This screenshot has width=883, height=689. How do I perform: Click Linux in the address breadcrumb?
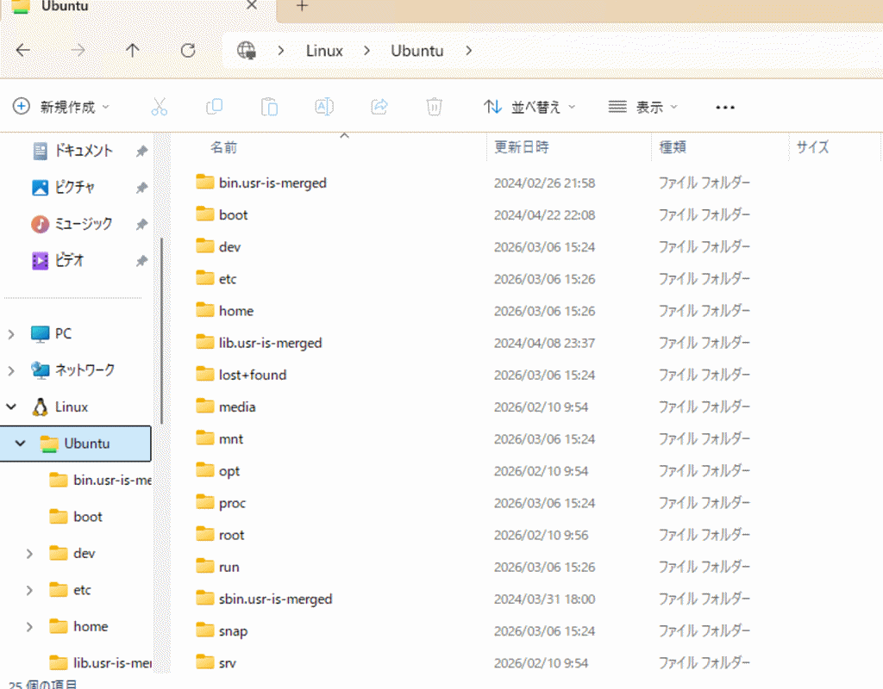pos(324,51)
